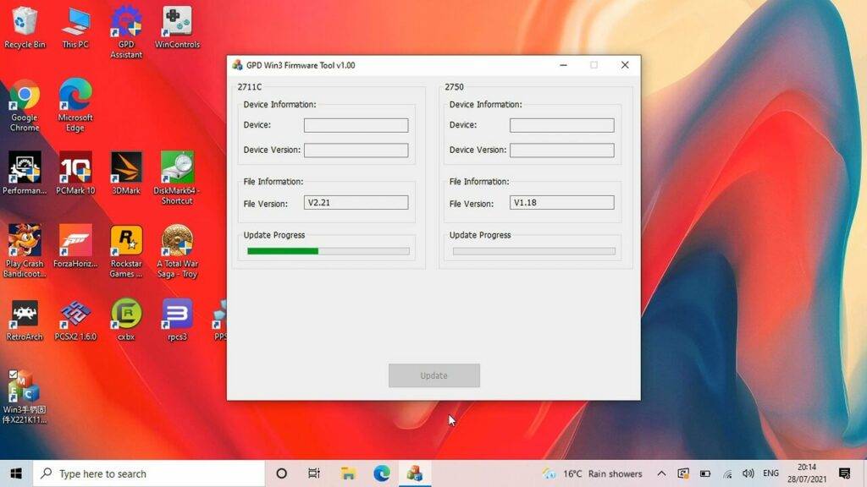867x487 pixels.
Task: Click the security tray icon beside the battery
Action: 683,473
